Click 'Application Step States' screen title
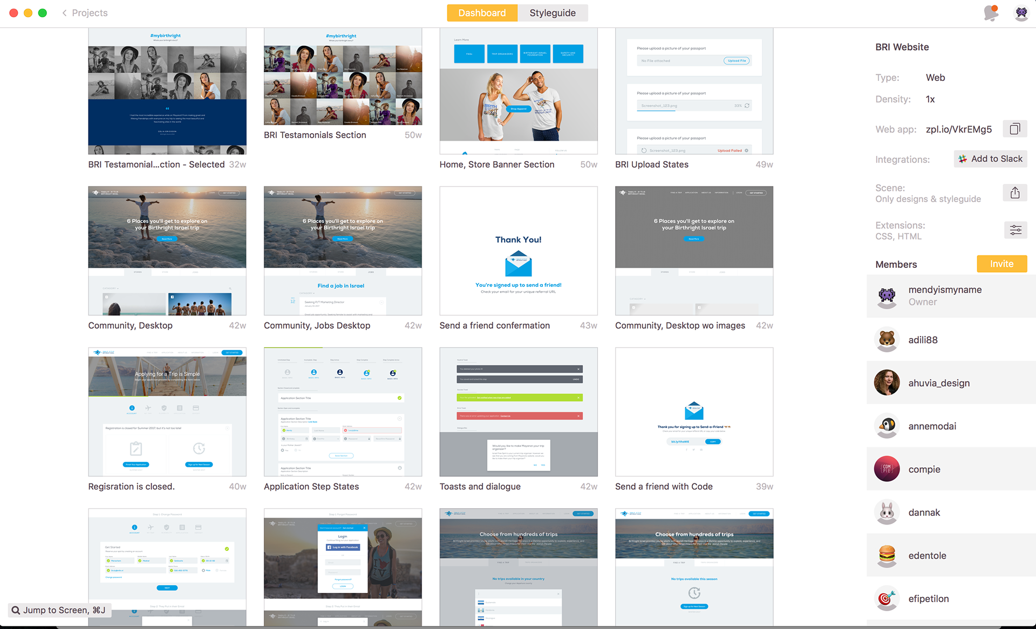This screenshot has height=629, width=1036. coord(311,487)
